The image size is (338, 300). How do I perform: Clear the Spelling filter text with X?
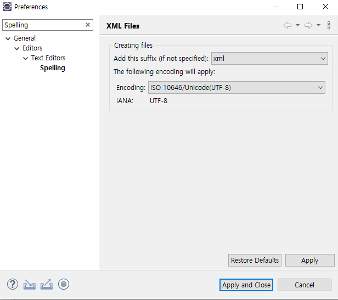(88, 25)
